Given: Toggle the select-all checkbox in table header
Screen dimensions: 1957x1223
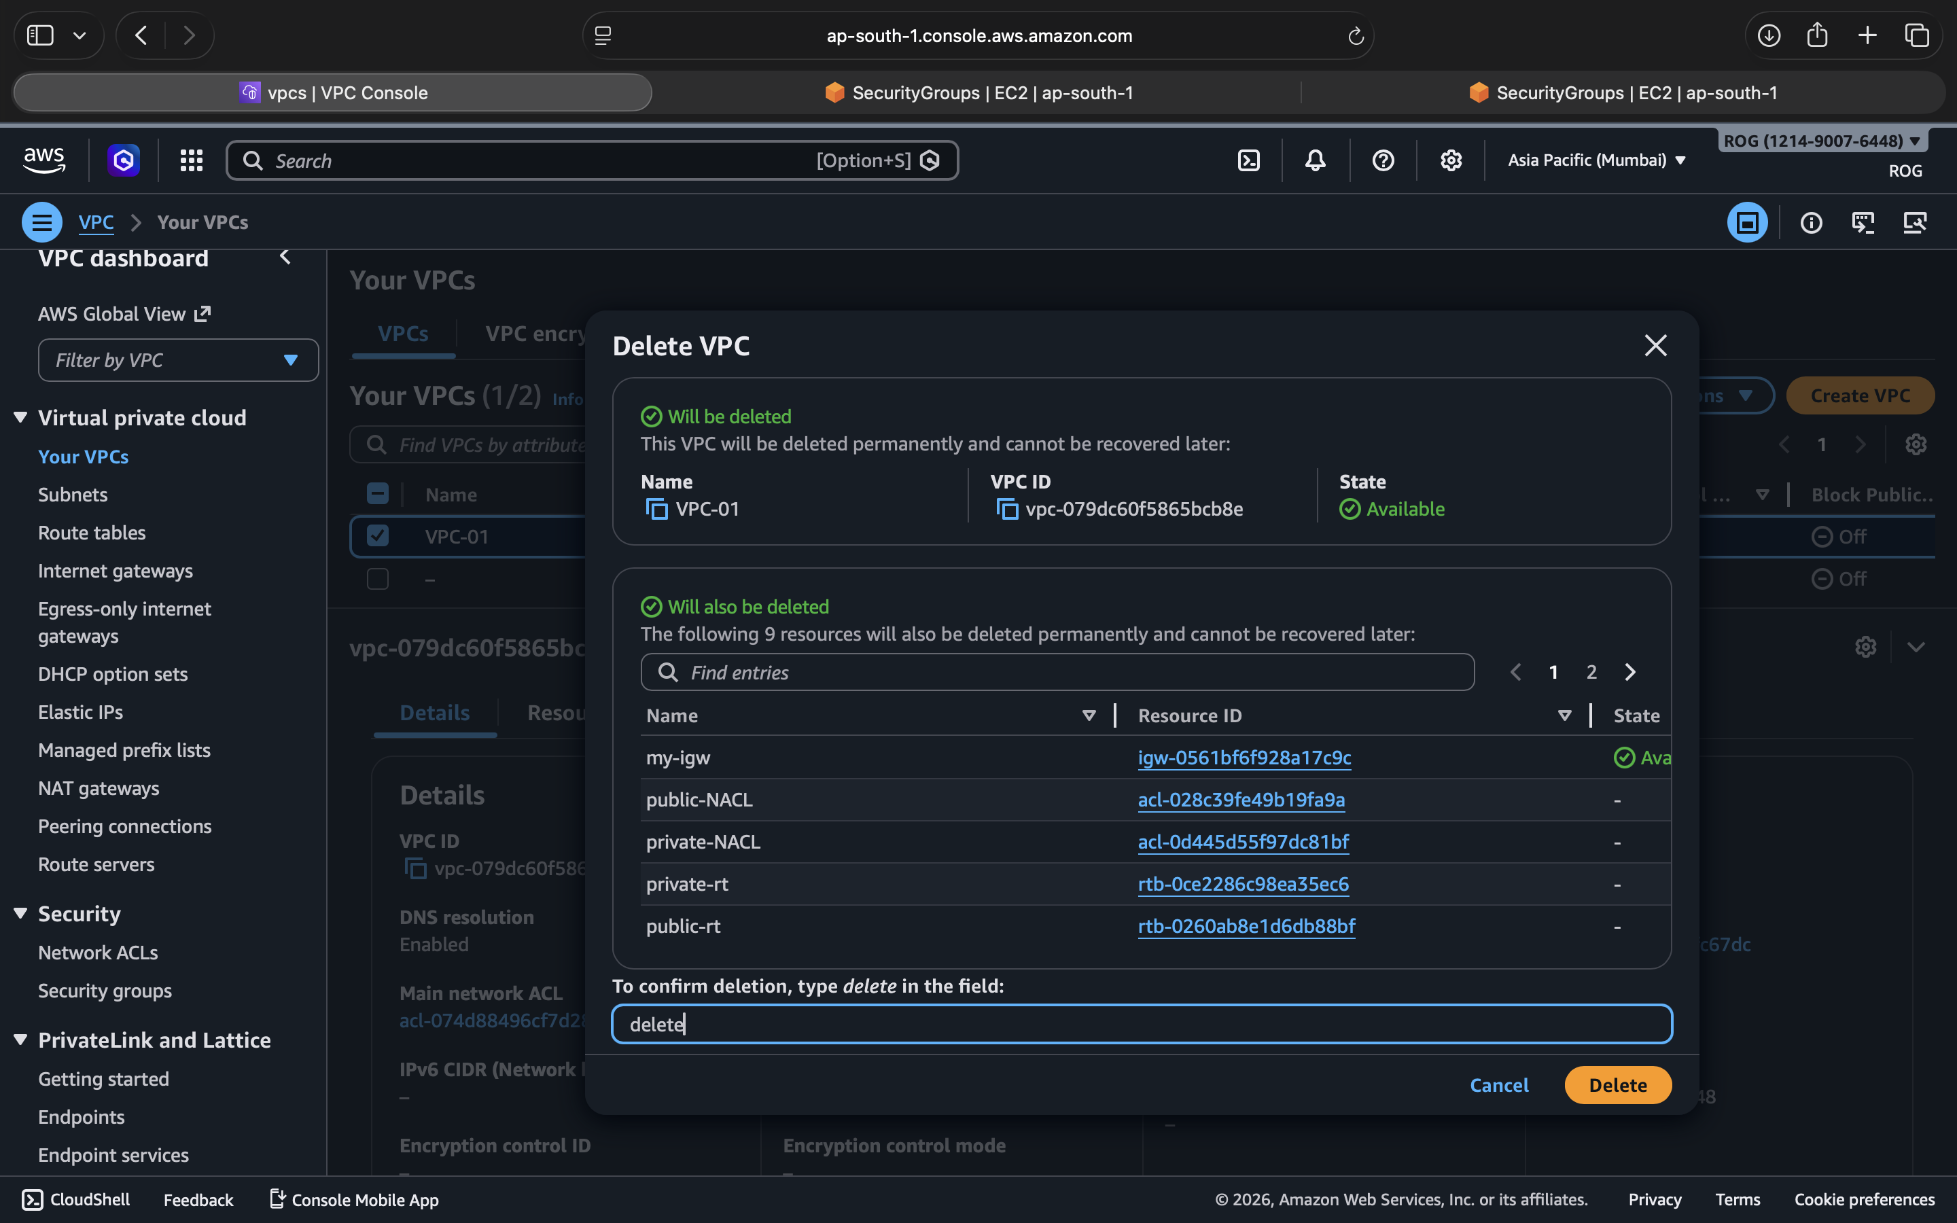Looking at the screenshot, I should click(x=378, y=494).
